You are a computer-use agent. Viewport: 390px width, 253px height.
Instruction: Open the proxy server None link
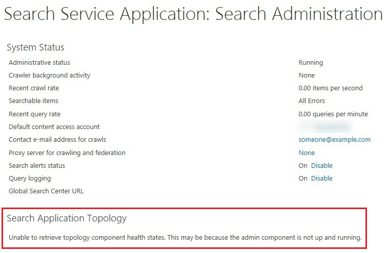307,153
